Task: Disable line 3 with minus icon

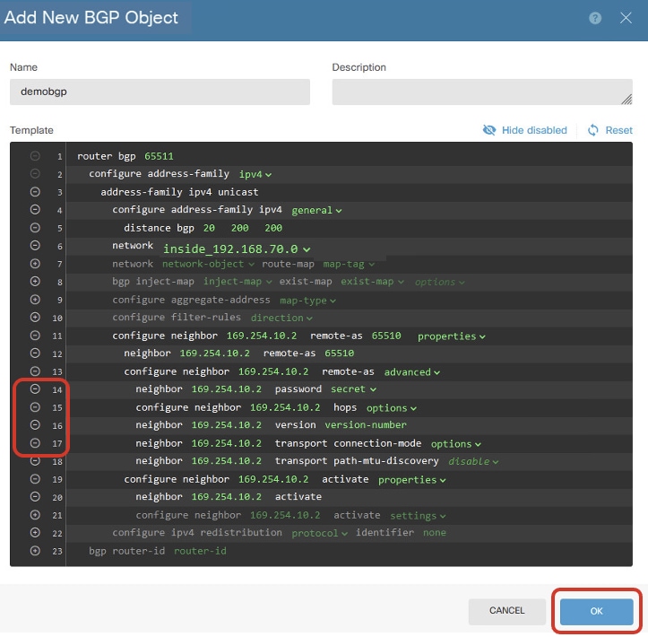Action: coord(35,192)
